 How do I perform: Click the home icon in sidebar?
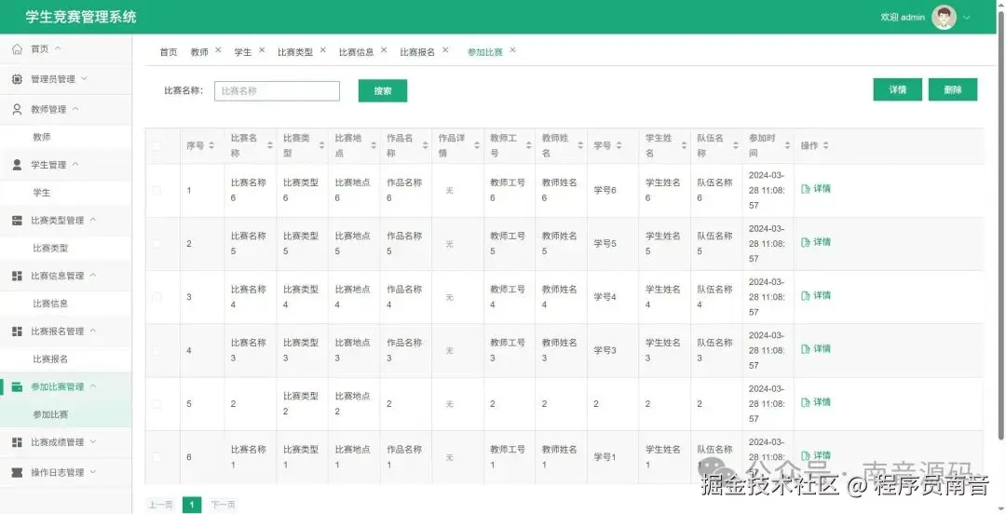tap(18, 48)
